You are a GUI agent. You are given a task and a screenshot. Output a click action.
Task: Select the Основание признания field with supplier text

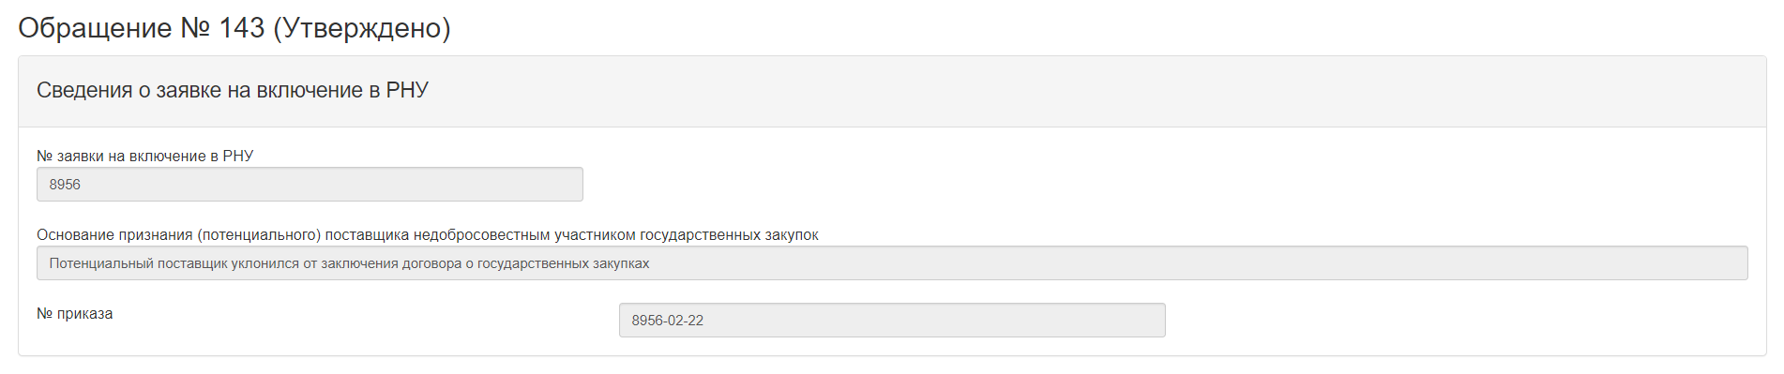click(892, 262)
